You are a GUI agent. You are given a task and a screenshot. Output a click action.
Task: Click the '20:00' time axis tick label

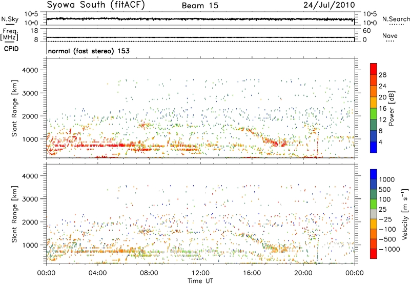(303, 273)
